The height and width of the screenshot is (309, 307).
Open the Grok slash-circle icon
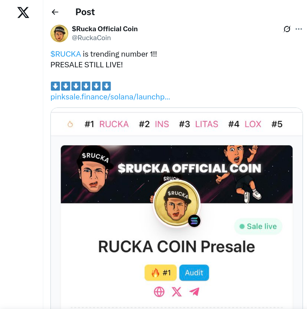287,29
